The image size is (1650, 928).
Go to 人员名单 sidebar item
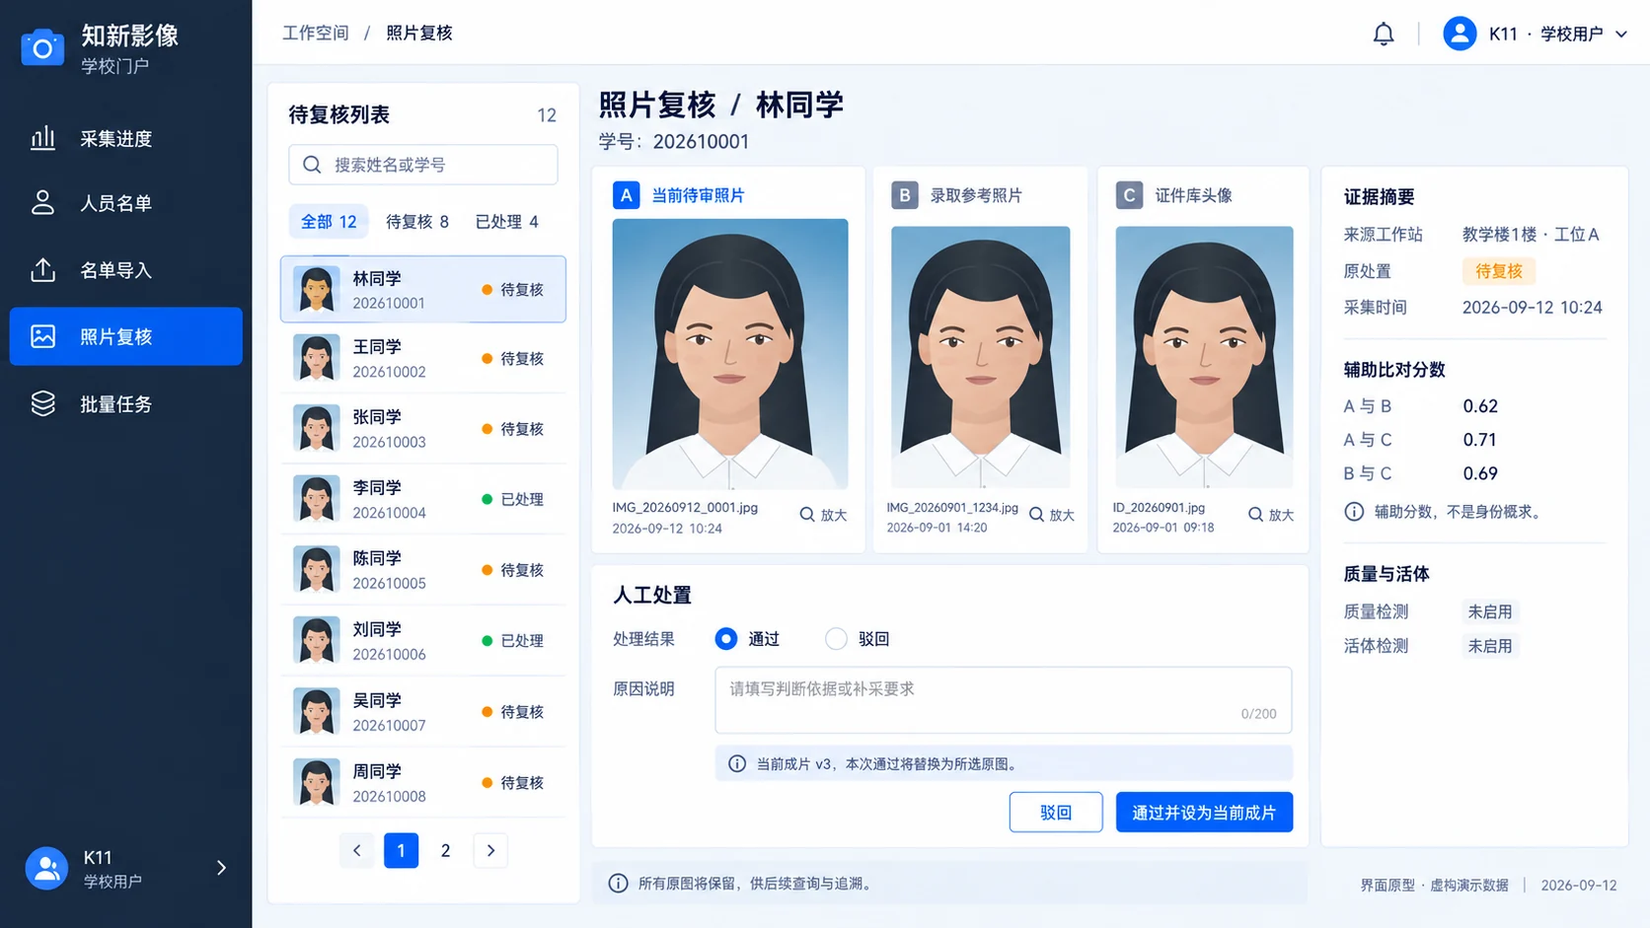[x=125, y=203]
